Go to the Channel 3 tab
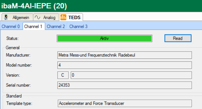 click(x=78, y=26)
